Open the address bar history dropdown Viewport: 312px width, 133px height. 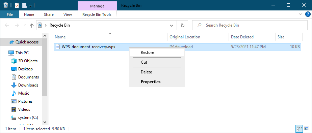(x=172, y=25)
